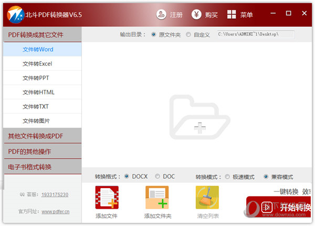Click the 清空列表 label text

click(208, 216)
